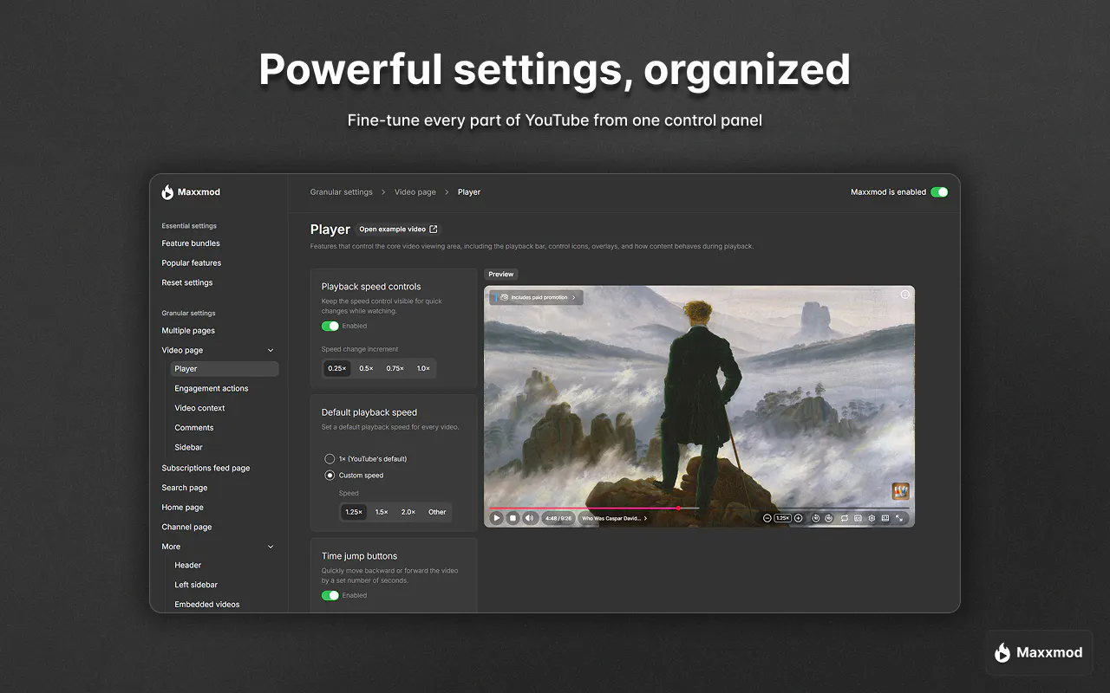
Task: Play the preview video
Action: (497, 518)
